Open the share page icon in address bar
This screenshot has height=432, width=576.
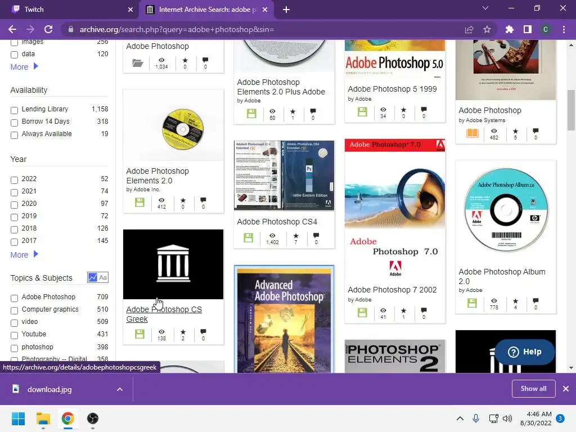tap(469, 29)
